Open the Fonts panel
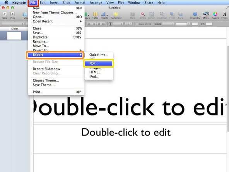The image size is (229, 172). (x=224, y=15)
